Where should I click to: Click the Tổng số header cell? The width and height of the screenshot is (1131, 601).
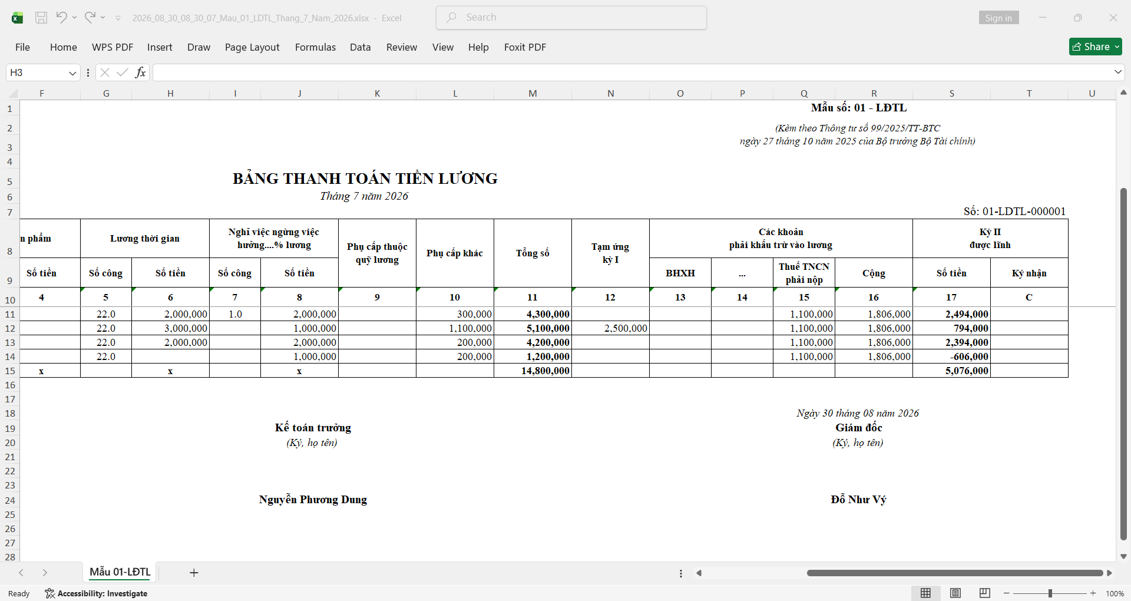pos(533,253)
